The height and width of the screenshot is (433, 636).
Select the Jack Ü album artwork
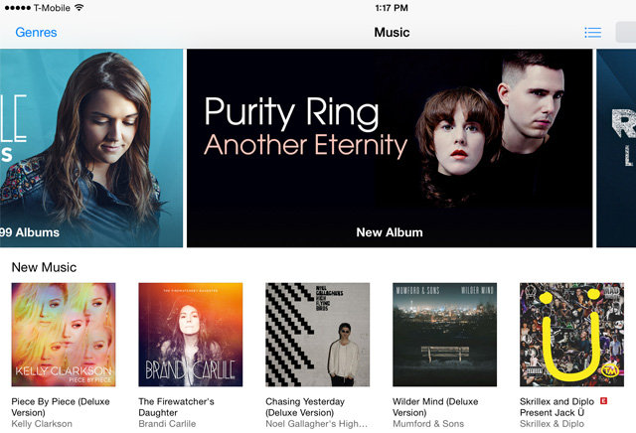point(572,335)
